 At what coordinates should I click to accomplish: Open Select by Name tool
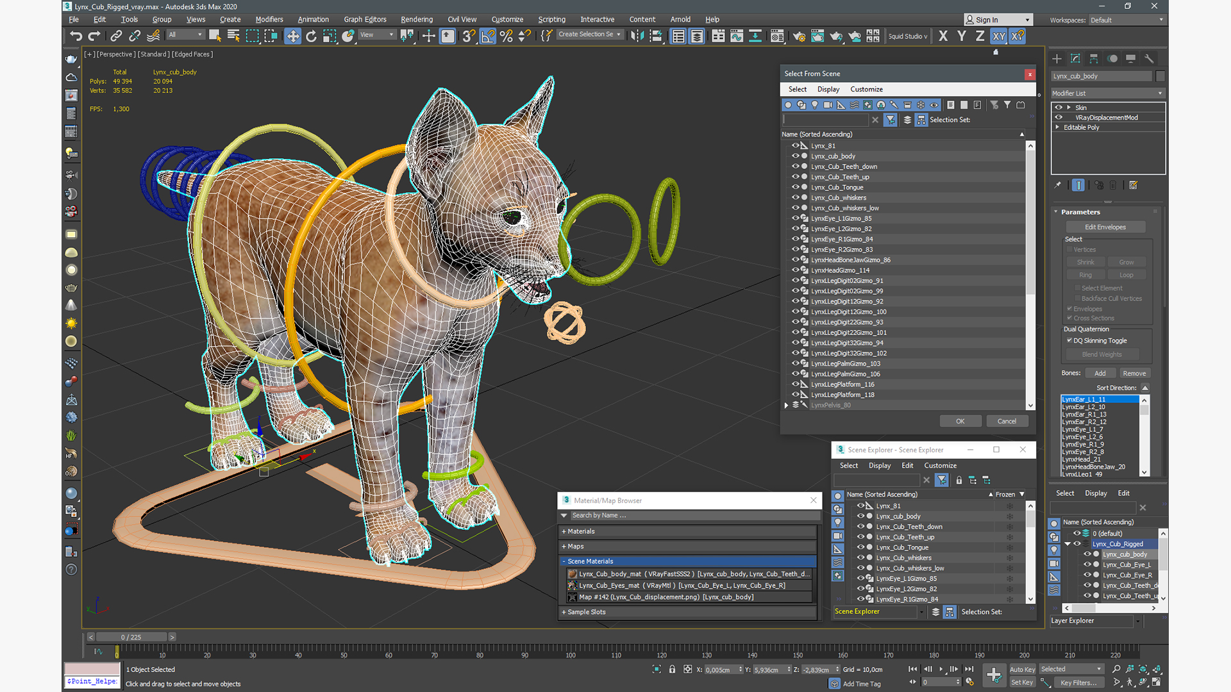point(233,36)
